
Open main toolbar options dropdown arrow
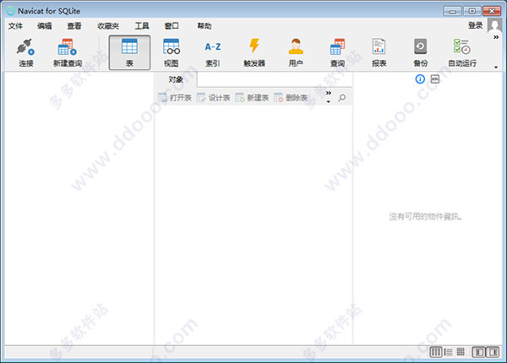coord(496,68)
